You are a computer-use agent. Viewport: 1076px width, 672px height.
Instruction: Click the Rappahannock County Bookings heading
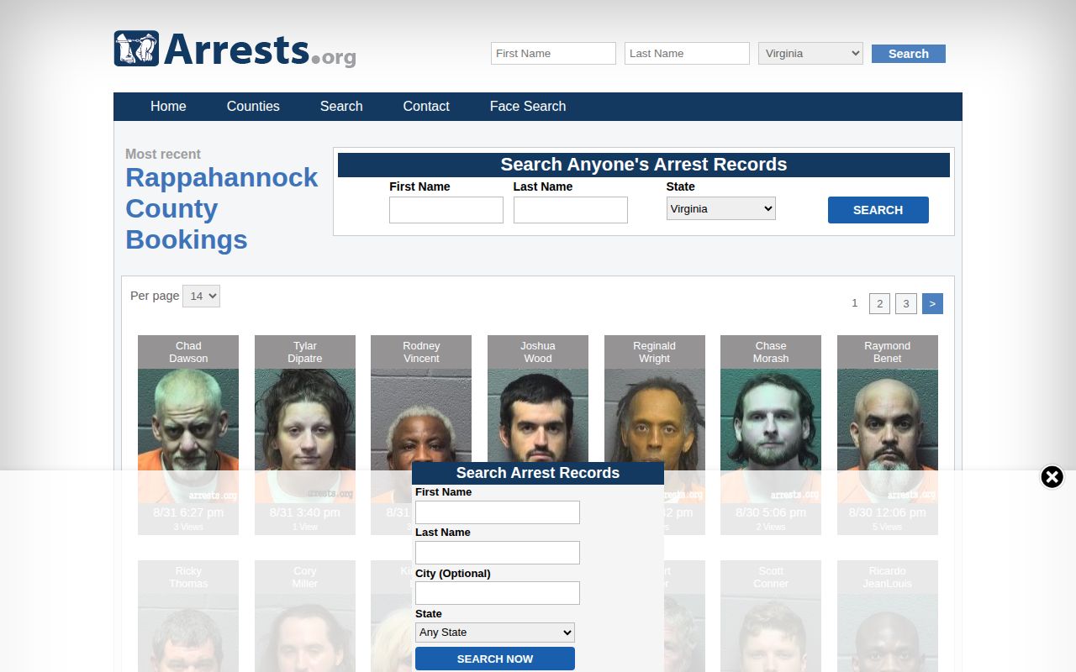tap(222, 208)
